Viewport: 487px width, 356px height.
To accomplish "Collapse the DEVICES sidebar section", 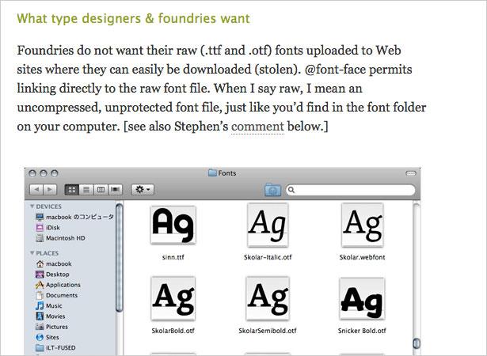I will [x=32, y=206].
